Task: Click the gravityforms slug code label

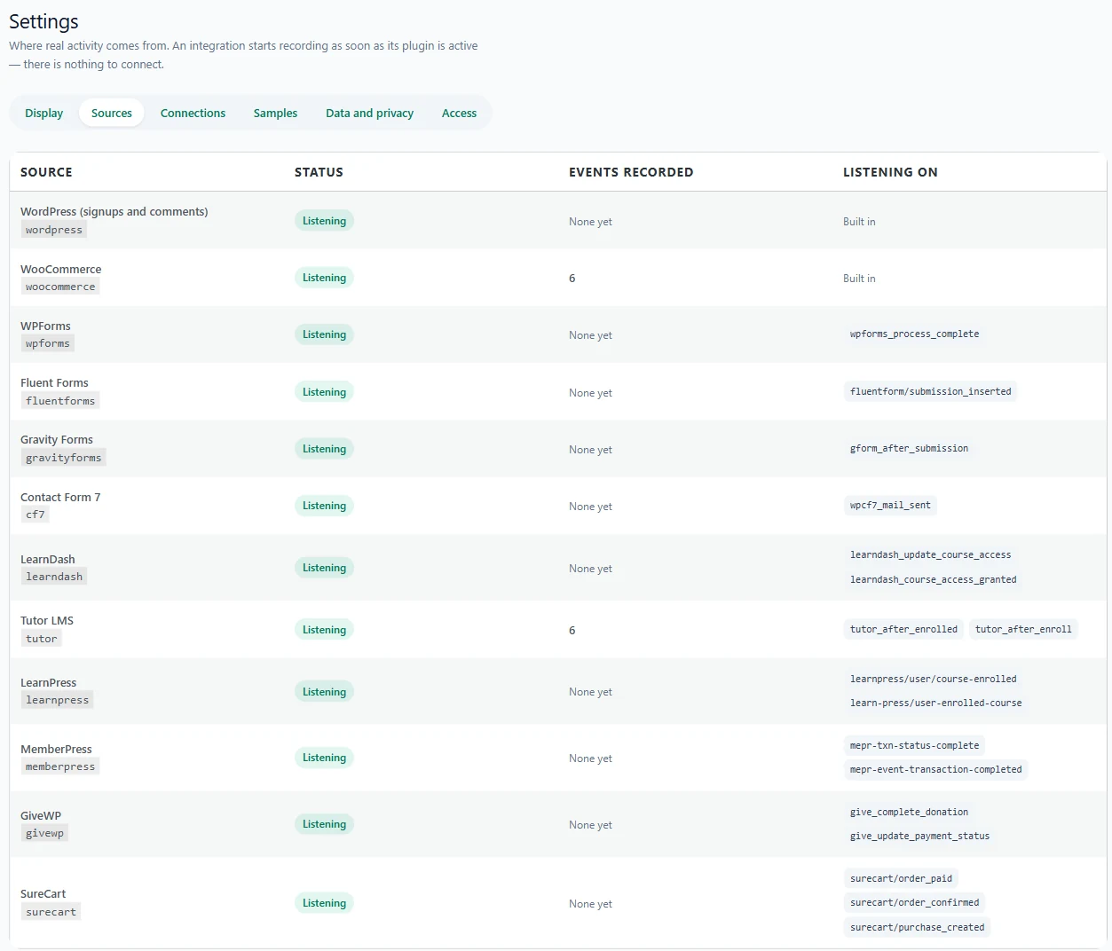Action: [x=64, y=458]
